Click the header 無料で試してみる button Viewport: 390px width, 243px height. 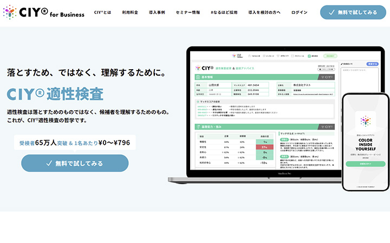(x=353, y=12)
